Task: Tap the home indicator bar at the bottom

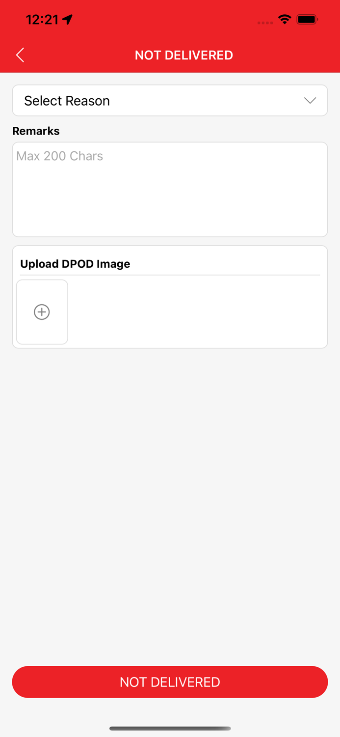Action: [x=170, y=728]
